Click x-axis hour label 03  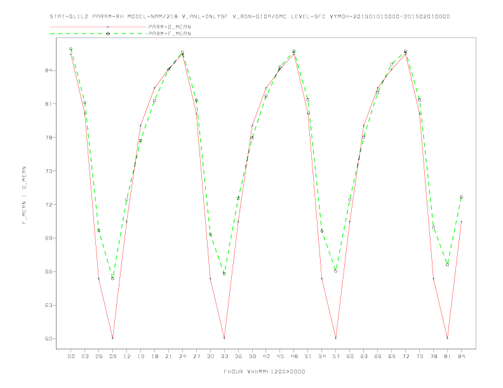[x=84, y=356]
